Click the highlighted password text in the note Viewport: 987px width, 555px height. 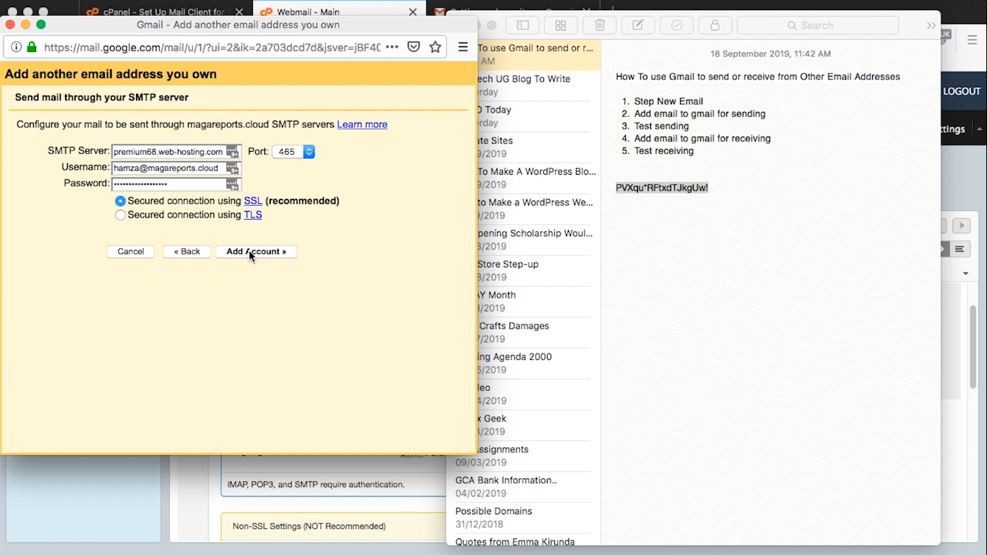coord(662,188)
